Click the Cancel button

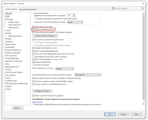pos(123,114)
